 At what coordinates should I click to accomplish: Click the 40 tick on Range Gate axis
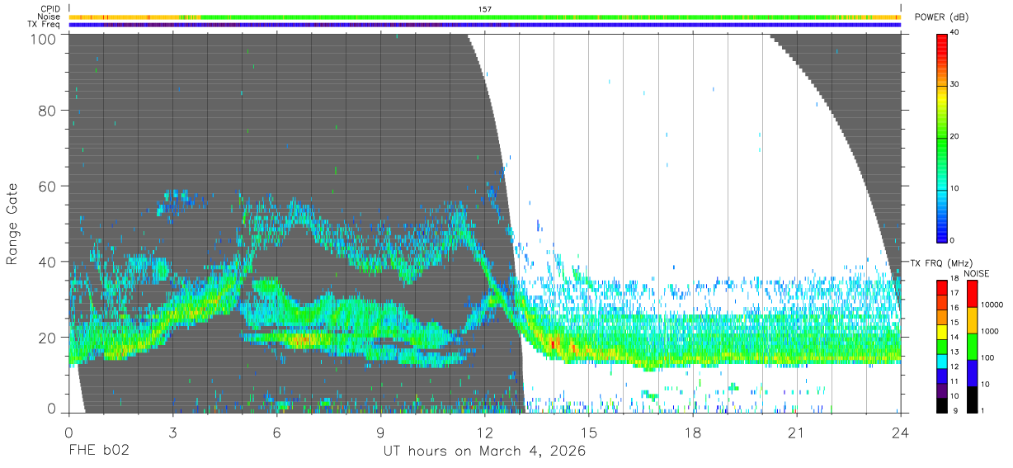(47, 262)
